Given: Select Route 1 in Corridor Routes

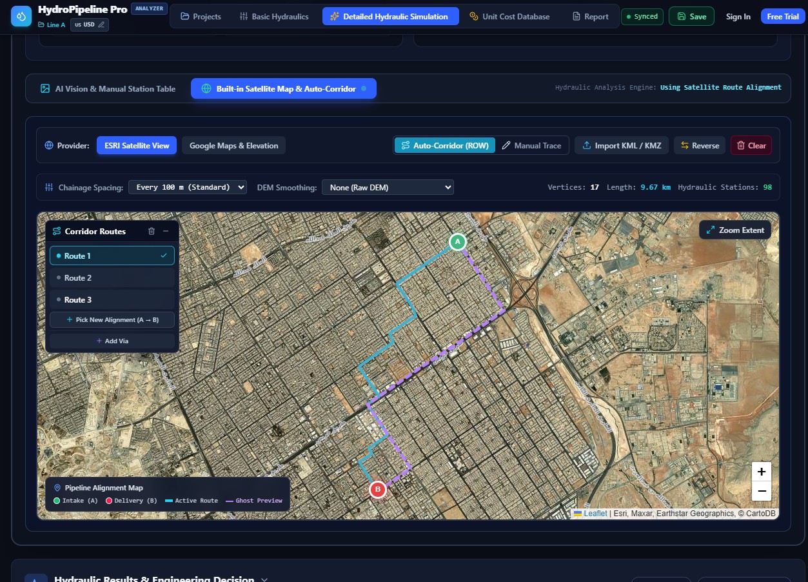Looking at the screenshot, I should (112, 256).
